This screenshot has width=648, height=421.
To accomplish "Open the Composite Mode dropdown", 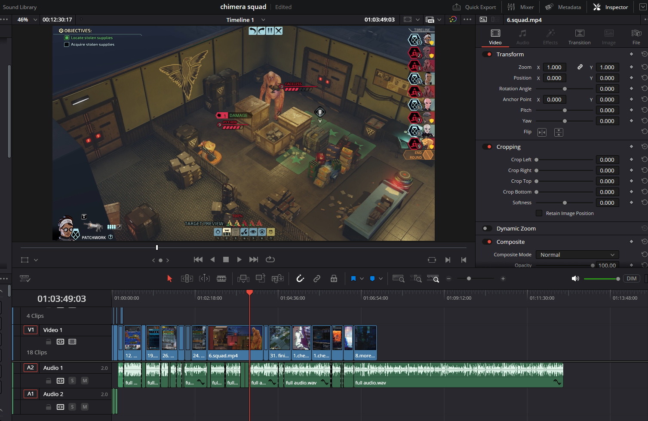I will [x=577, y=255].
